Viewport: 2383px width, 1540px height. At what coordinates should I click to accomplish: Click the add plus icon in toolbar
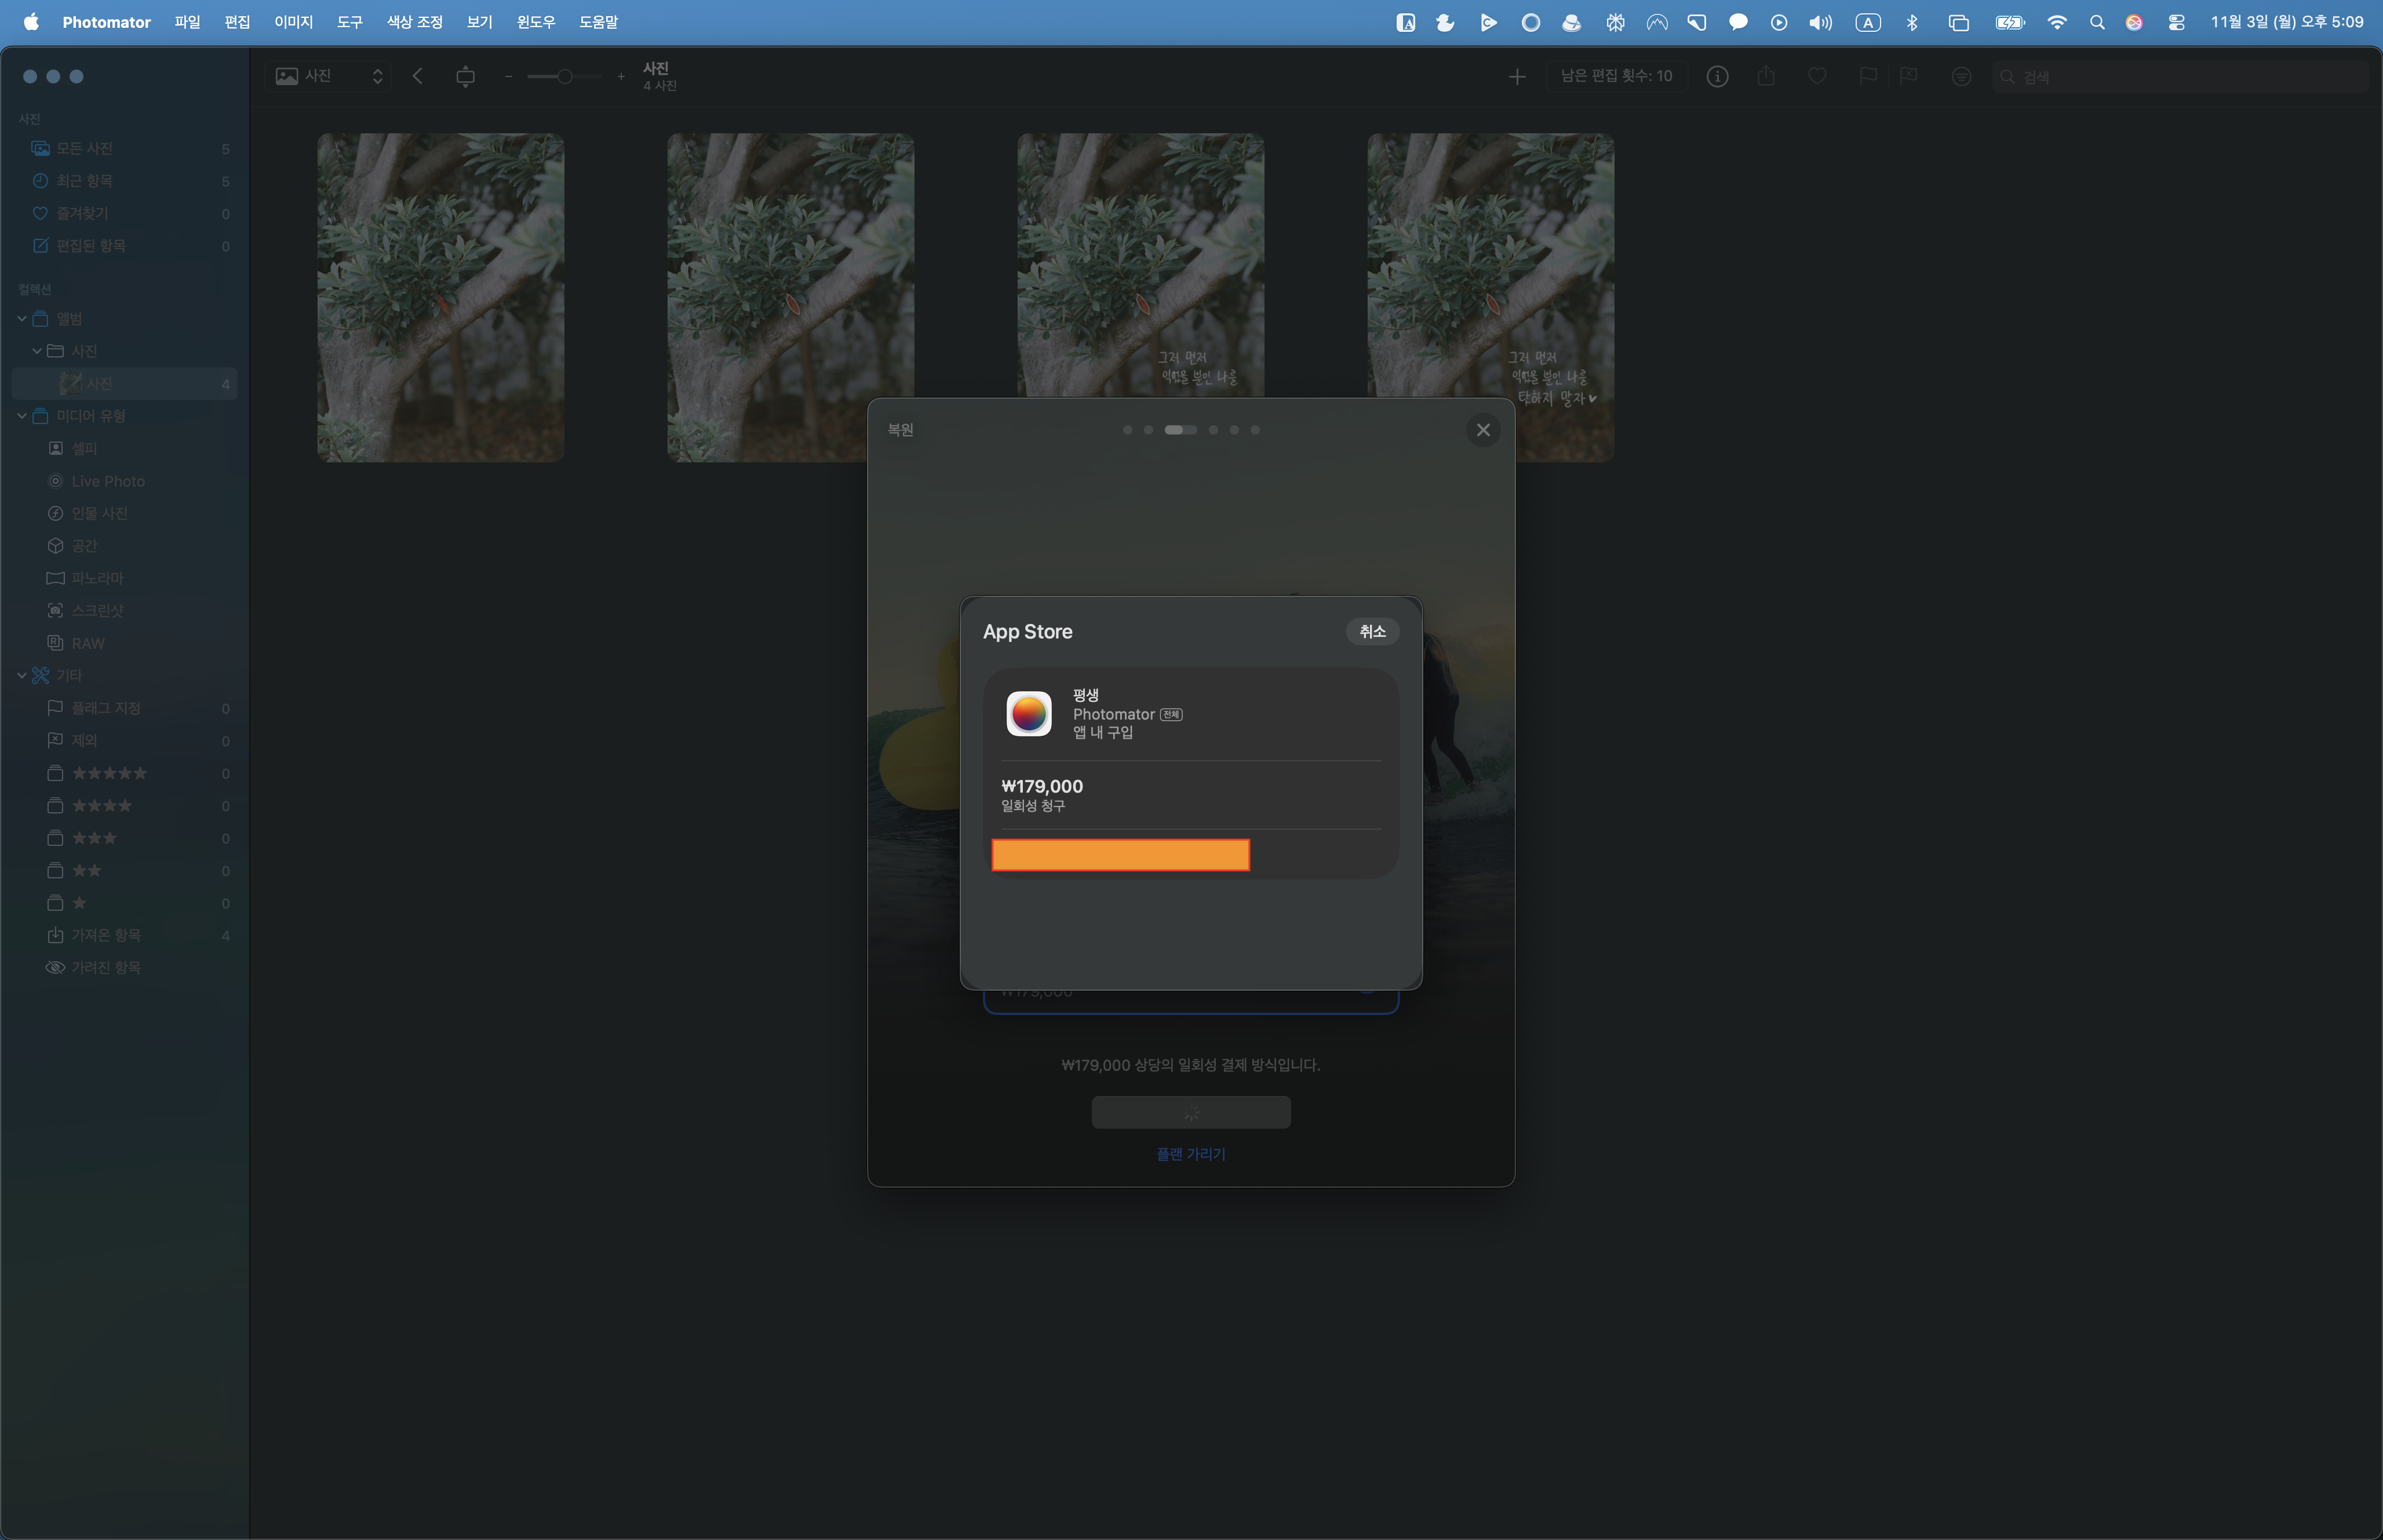pos(1516,76)
